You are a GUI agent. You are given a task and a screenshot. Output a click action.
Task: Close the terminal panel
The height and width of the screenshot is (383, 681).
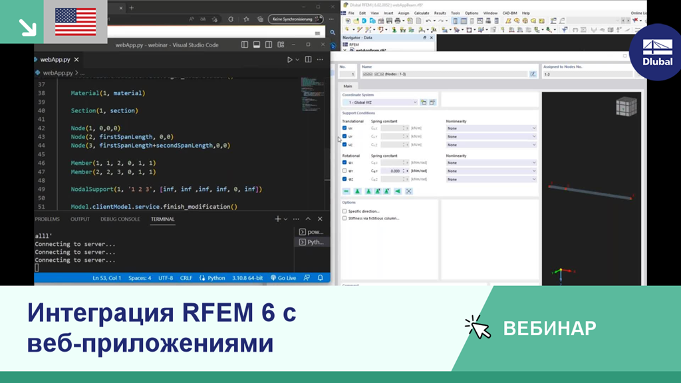(320, 219)
